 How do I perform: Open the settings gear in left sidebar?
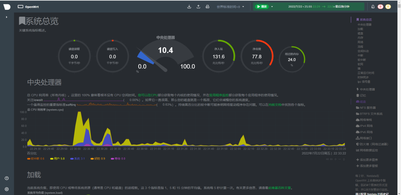click(7, 189)
